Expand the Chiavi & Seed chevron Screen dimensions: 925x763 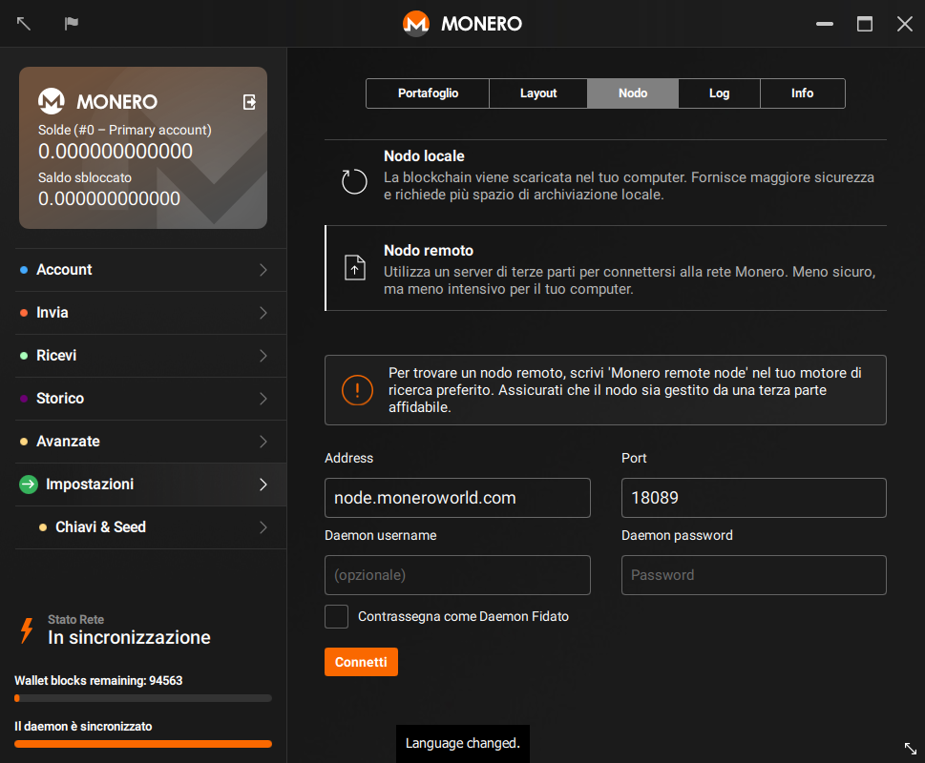click(263, 527)
